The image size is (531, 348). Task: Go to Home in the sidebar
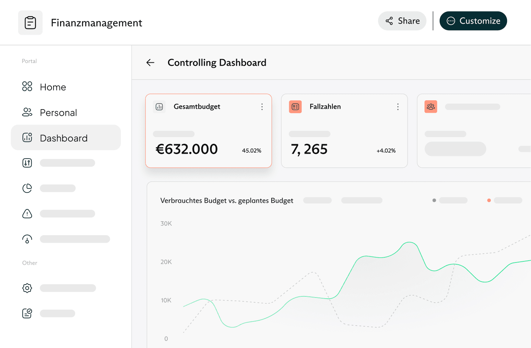coord(53,87)
